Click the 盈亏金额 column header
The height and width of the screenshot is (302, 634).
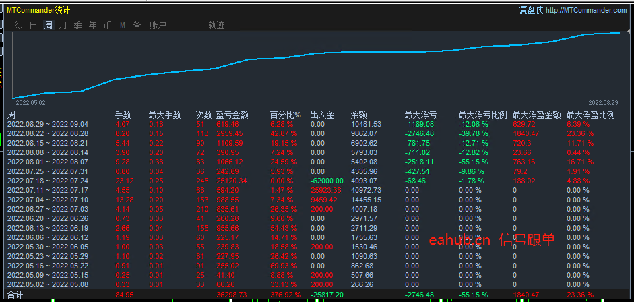click(232, 115)
